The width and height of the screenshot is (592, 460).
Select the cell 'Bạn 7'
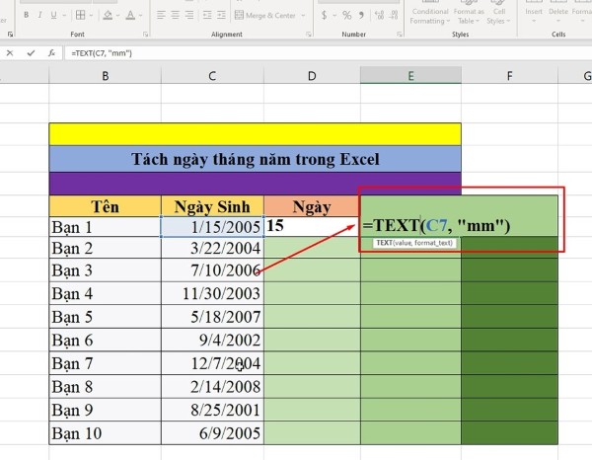(x=105, y=363)
